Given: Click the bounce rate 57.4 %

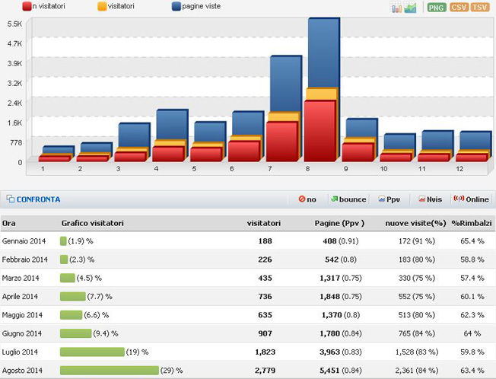Looking at the screenshot, I should tap(472, 278).
